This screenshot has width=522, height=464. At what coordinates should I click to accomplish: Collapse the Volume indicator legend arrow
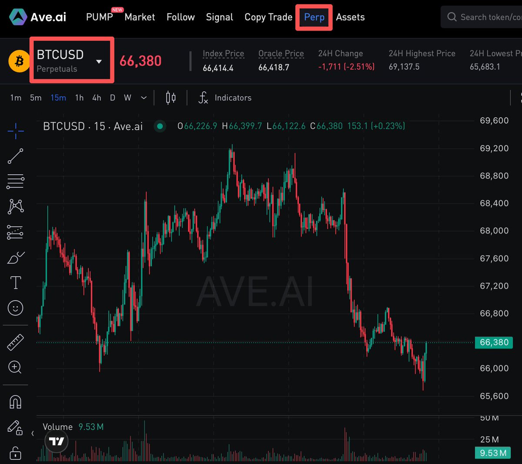coord(33,434)
